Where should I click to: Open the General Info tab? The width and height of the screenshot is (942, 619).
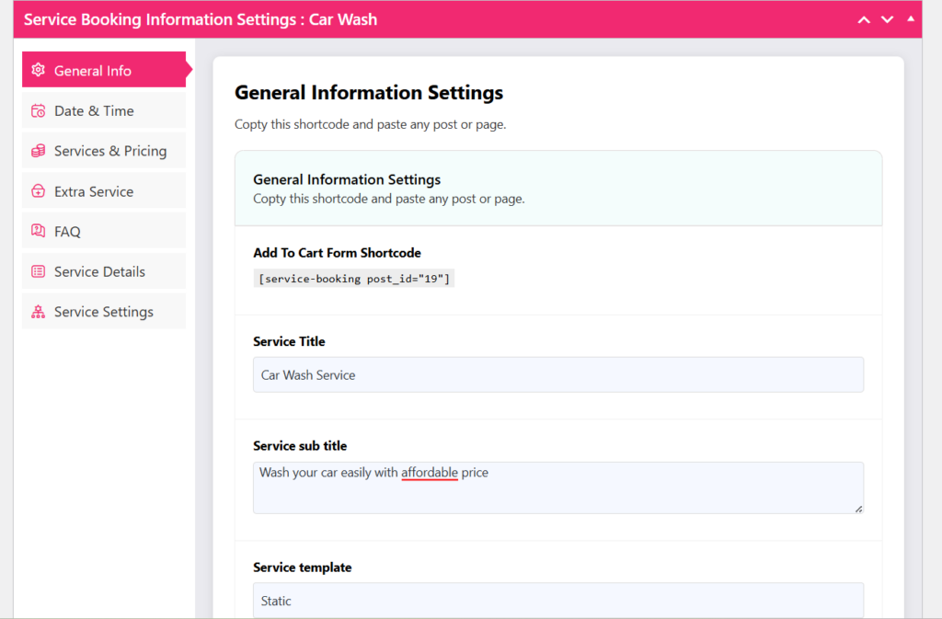coord(104,70)
